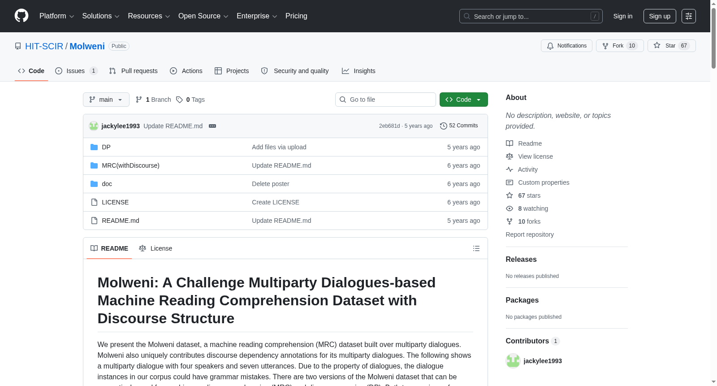This screenshot has width=717, height=386.
Task: Expand the Platform menu
Action: (x=57, y=16)
